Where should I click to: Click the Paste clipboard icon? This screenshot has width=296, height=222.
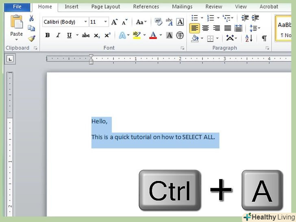pos(17,22)
